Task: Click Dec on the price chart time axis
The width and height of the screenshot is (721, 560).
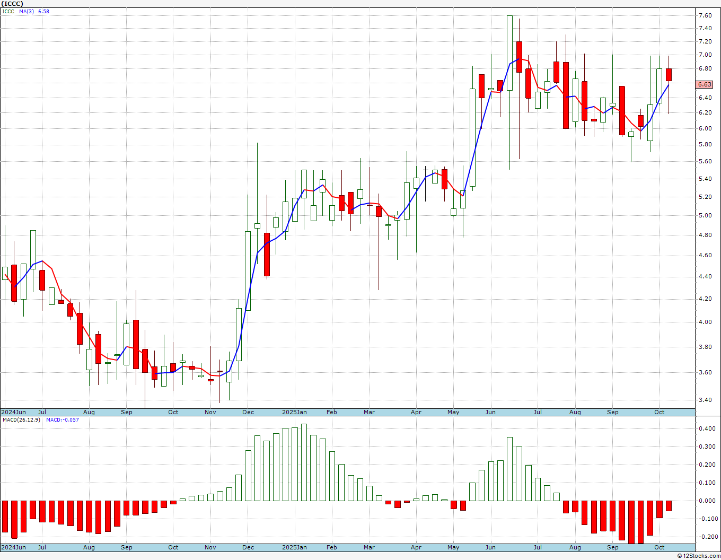Action: [248, 412]
